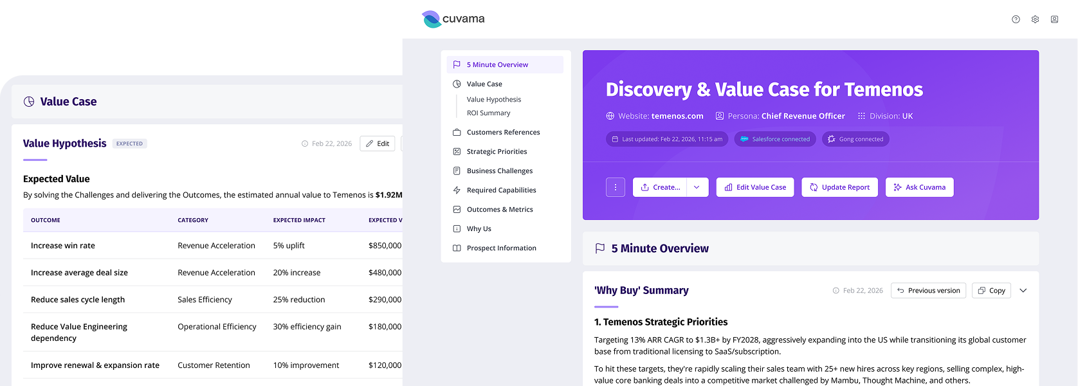Image resolution: width=1078 pixels, height=386 pixels.
Task: Click the 'Expected Value' subheading
Action: [57, 179]
